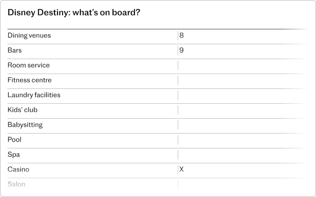
Task: Select the Spa row label
Action: point(14,154)
